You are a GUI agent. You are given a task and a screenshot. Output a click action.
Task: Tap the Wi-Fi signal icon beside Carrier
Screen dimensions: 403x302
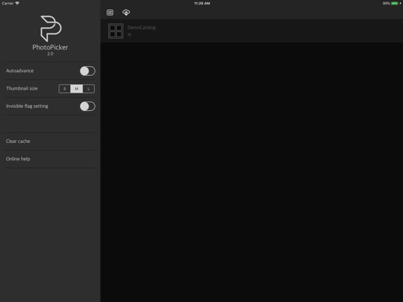18,3
